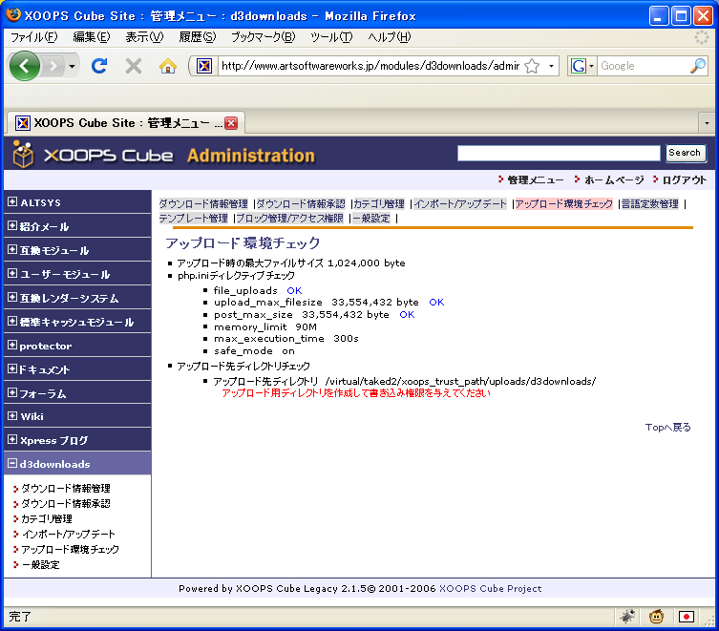Image resolution: width=719 pixels, height=631 pixels.
Task: Select the テンプレート管理 tab
Action: tap(194, 219)
